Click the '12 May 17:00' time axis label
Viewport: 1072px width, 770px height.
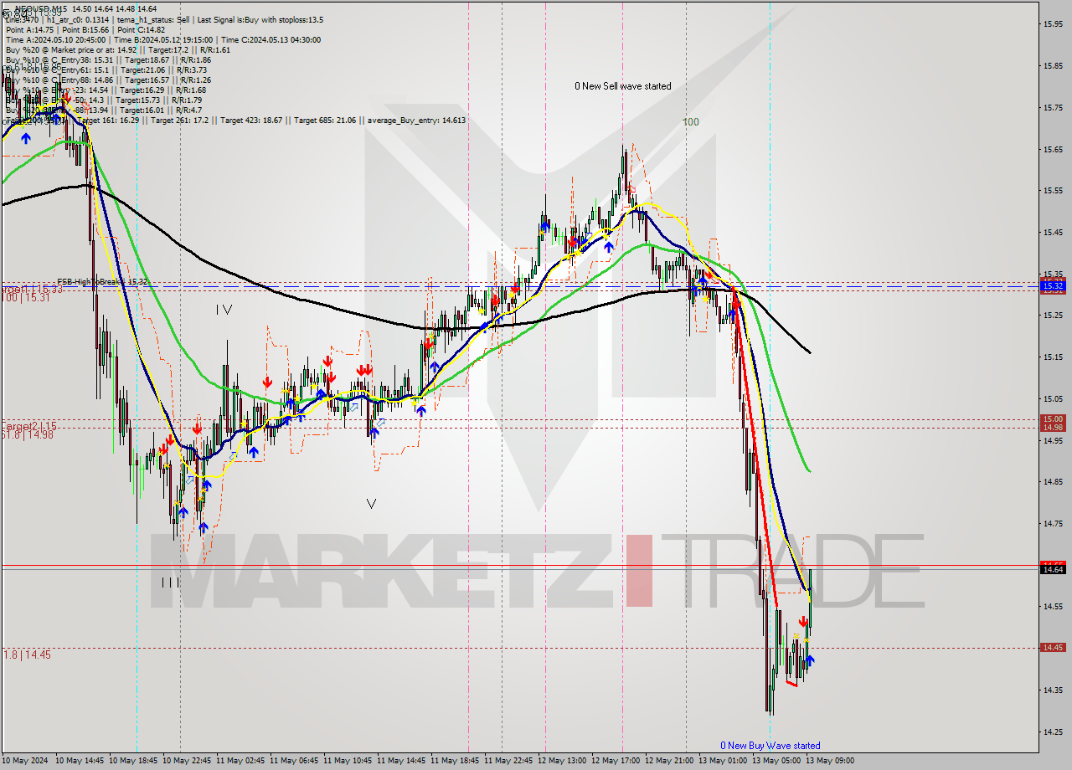pos(616,761)
